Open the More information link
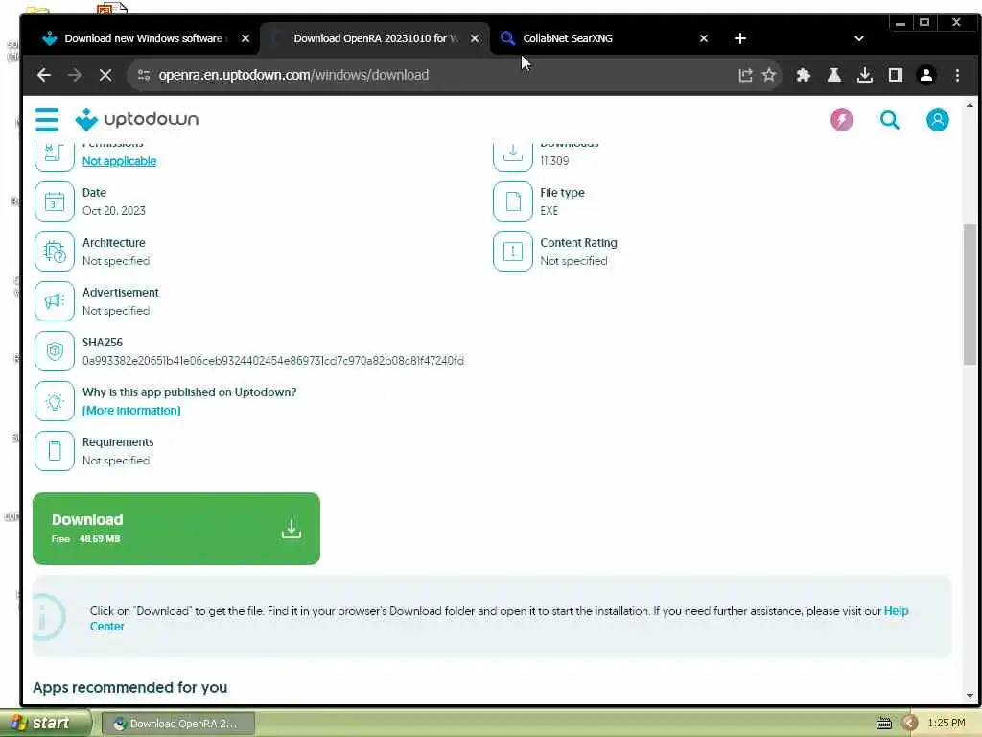 131,411
